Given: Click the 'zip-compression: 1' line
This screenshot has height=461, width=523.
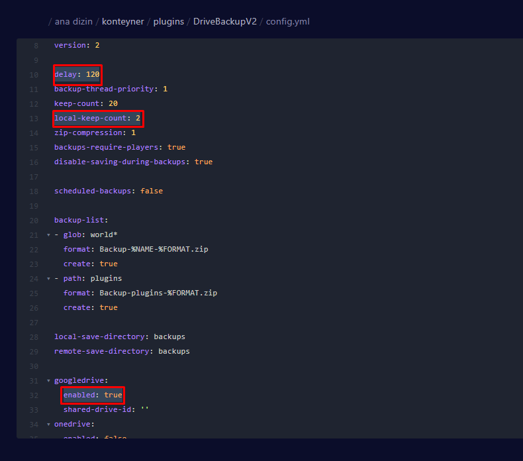Looking at the screenshot, I should point(95,133).
